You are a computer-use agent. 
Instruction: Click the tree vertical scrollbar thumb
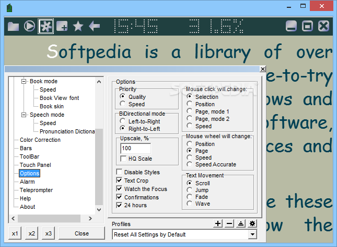(x=99, y=167)
